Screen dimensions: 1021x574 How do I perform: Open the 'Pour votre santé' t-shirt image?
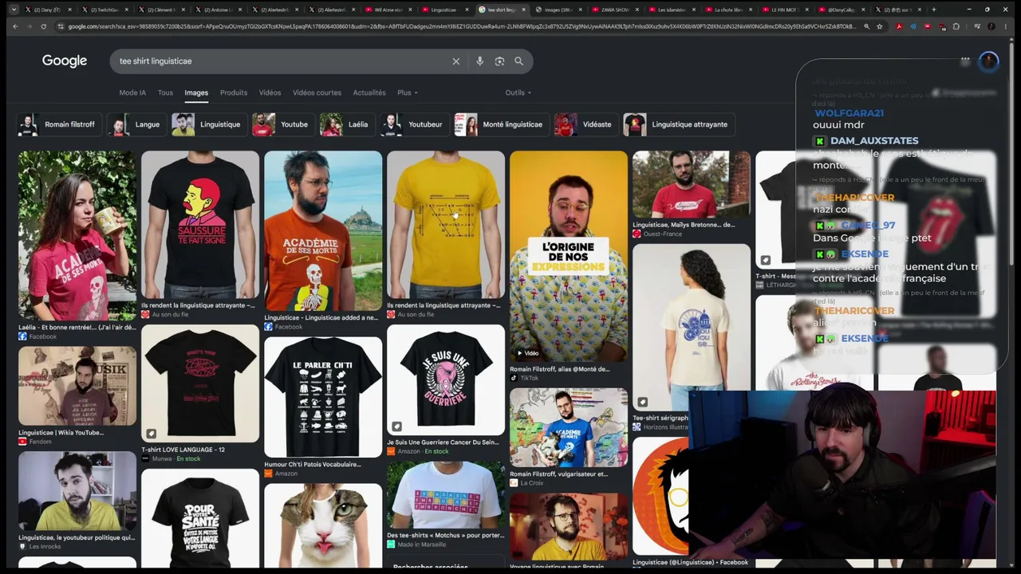[x=200, y=517]
